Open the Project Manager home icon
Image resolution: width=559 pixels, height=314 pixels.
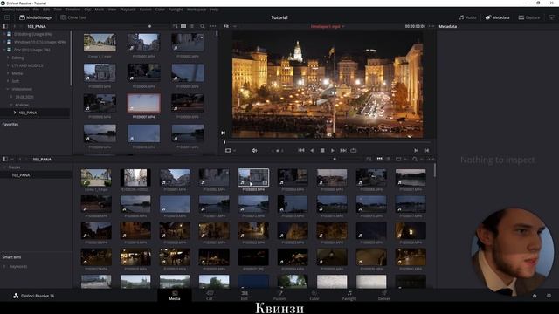coord(535,296)
